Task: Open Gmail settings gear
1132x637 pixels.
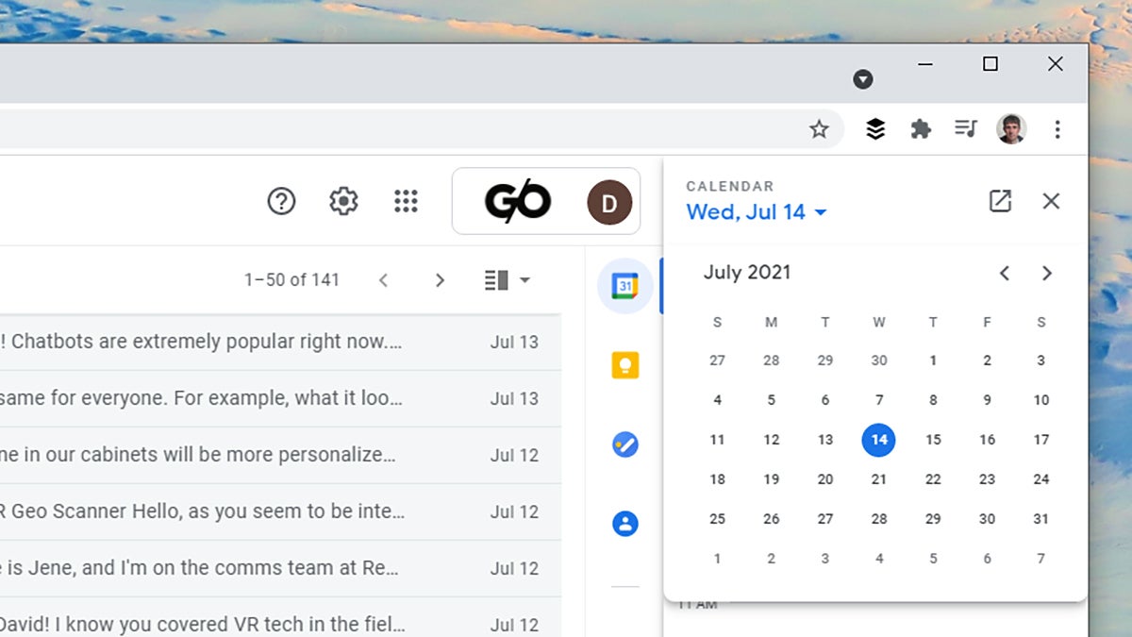Action: [343, 201]
